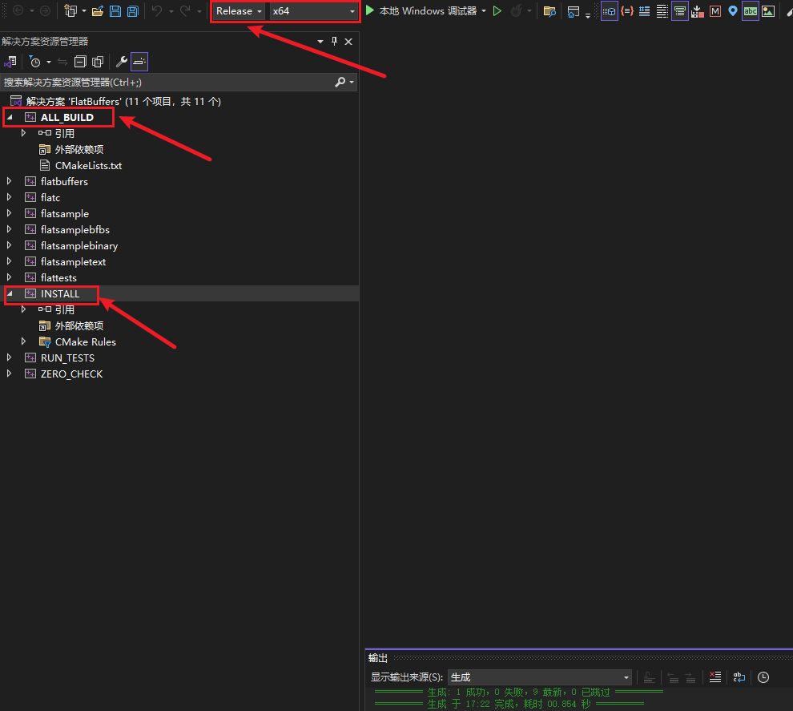Screen dimensions: 793x711
Task: Click the Save (single floppy) icon
Action: pyautogui.click(x=115, y=10)
